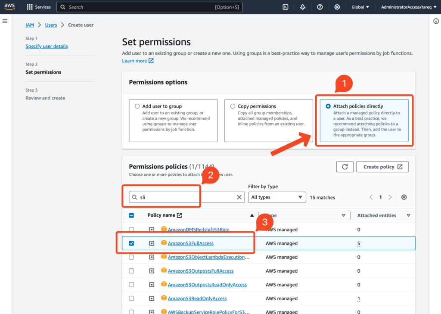Click the AWS logo home icon

[9, 7]
